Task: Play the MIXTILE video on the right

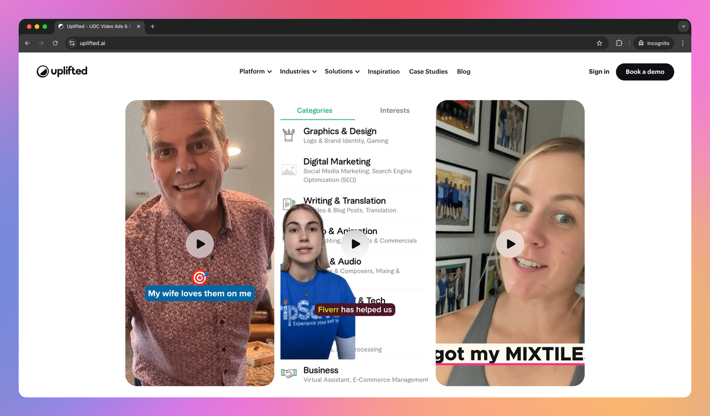Action: (x=510, y=244)
